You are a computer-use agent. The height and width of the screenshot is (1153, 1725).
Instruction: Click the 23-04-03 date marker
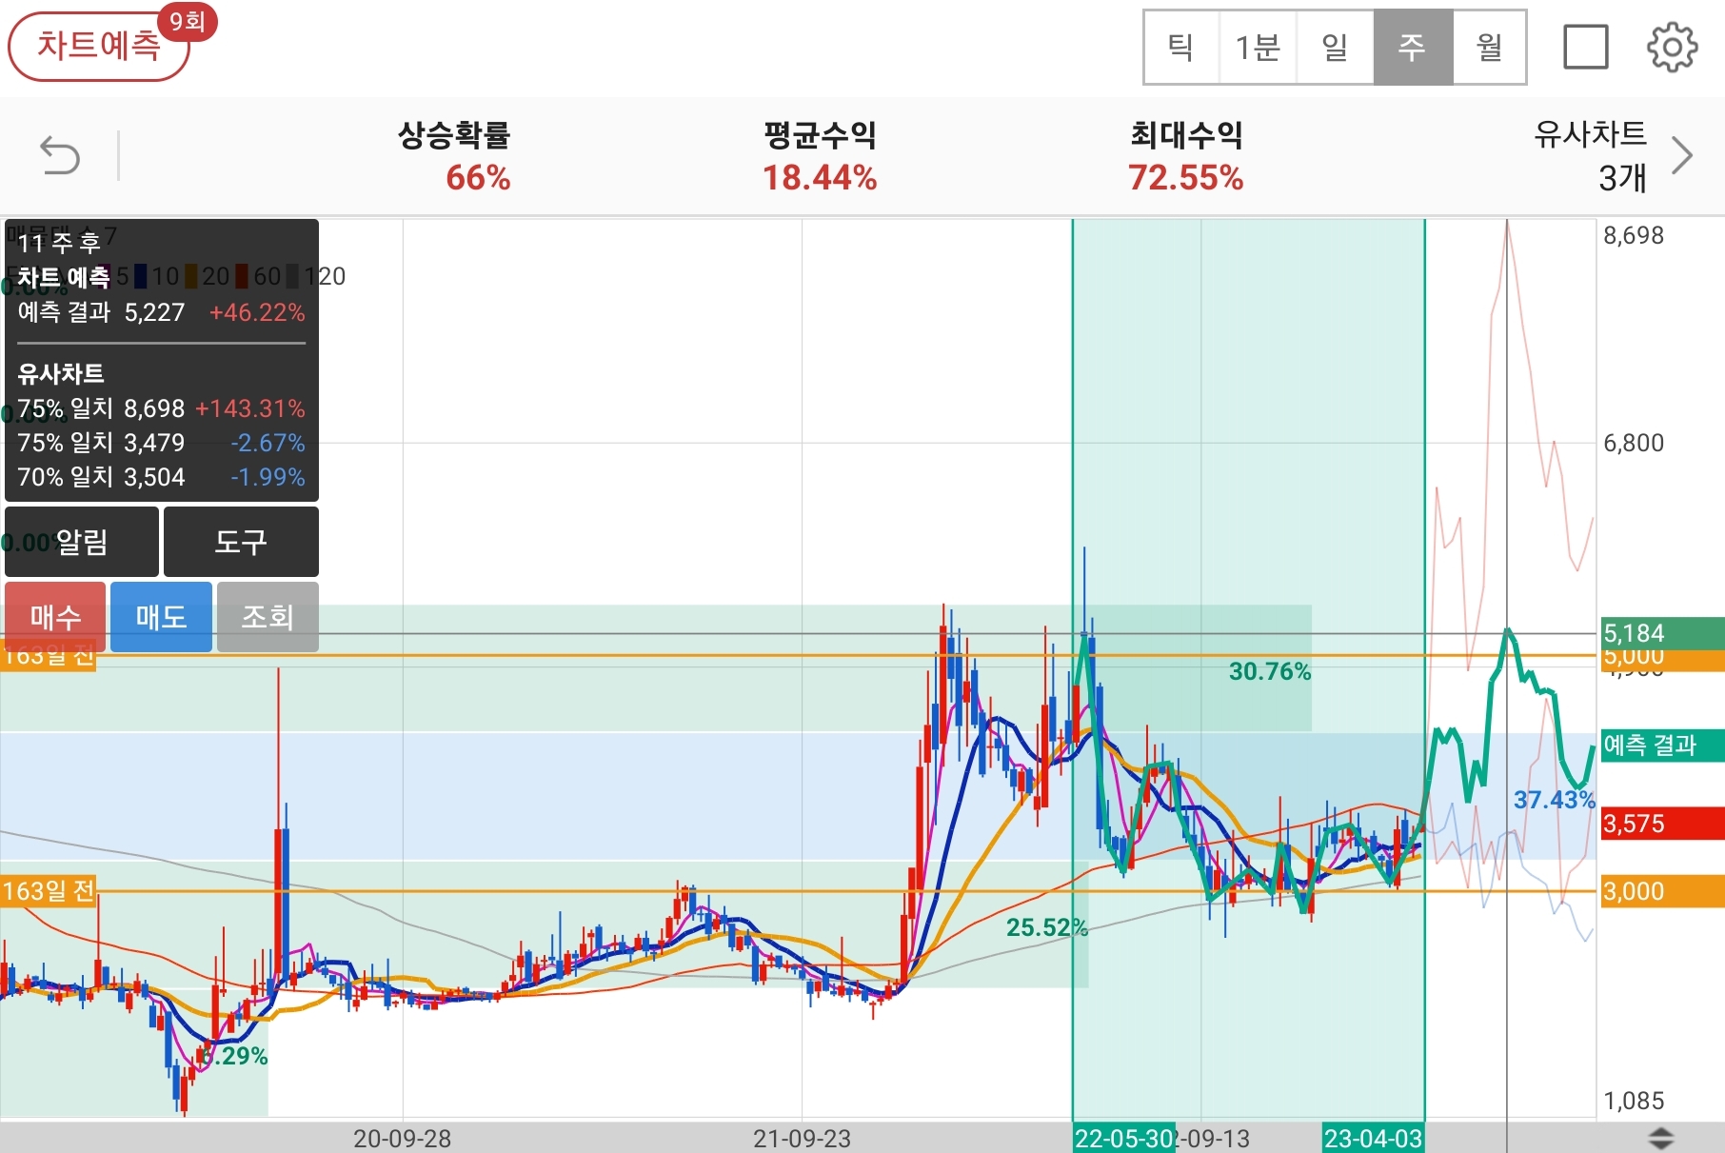pyautogui.click(x=1373, y=1139)
